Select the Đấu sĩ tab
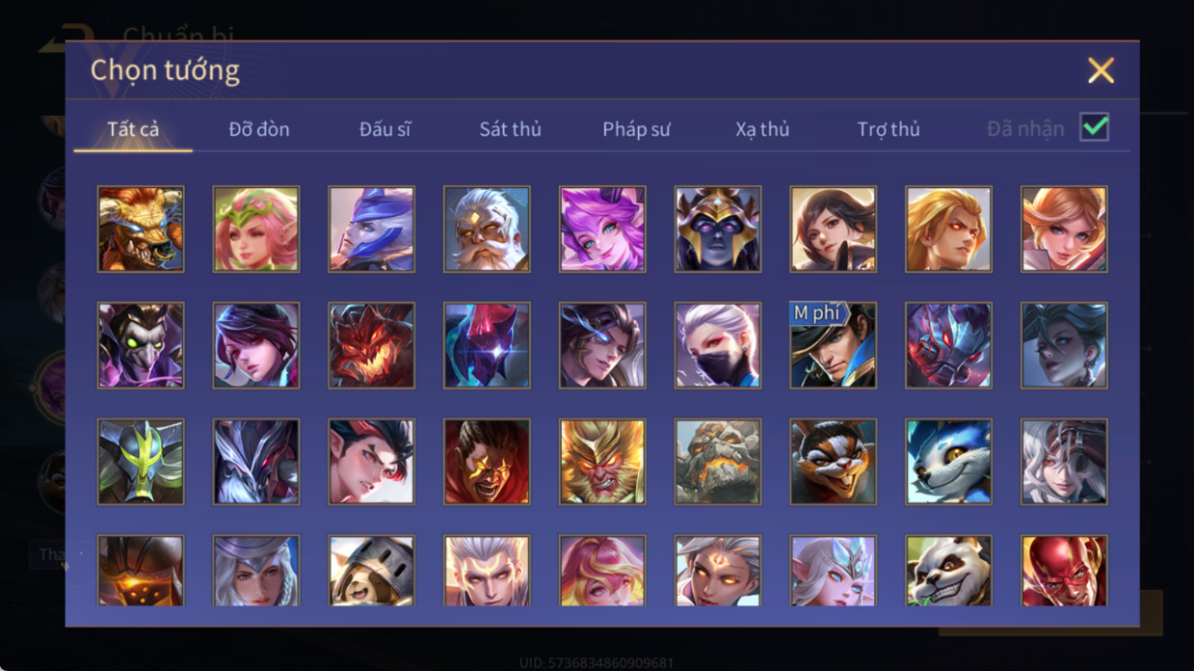The image size is (1194, 671). (x=385, y=129)
